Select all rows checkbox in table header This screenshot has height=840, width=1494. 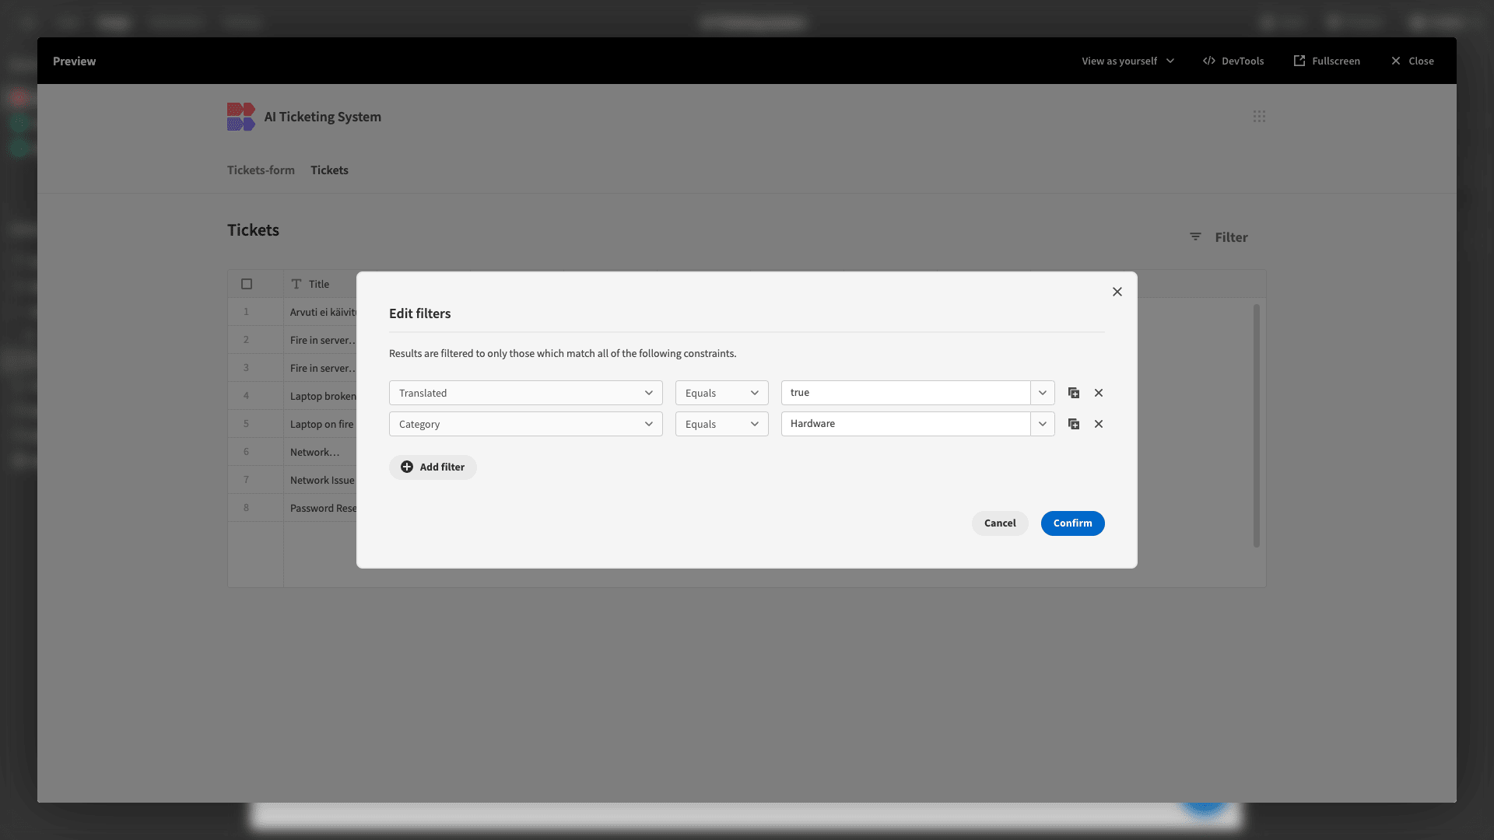click(x=247, y=284)
